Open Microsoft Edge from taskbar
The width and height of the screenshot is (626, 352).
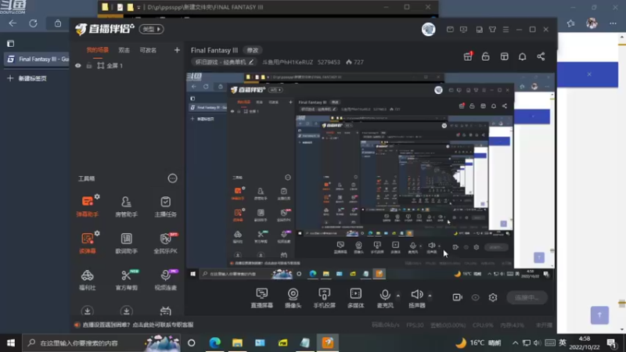point(214,343)
